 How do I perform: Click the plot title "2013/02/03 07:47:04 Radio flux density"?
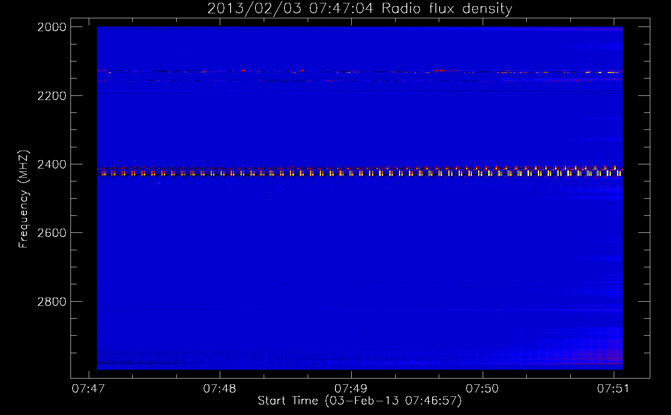pos(360,9)
